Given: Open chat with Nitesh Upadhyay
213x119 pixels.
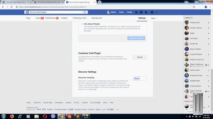Looking at the screenshot, I should [x=197, y=65].
